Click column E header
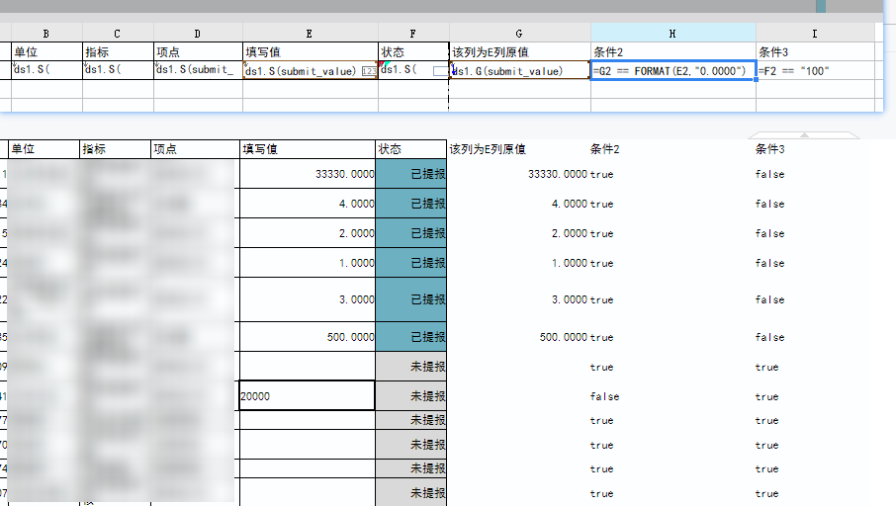Image resolution: width=896 pixels, height=506 pixels. (310, 34)
